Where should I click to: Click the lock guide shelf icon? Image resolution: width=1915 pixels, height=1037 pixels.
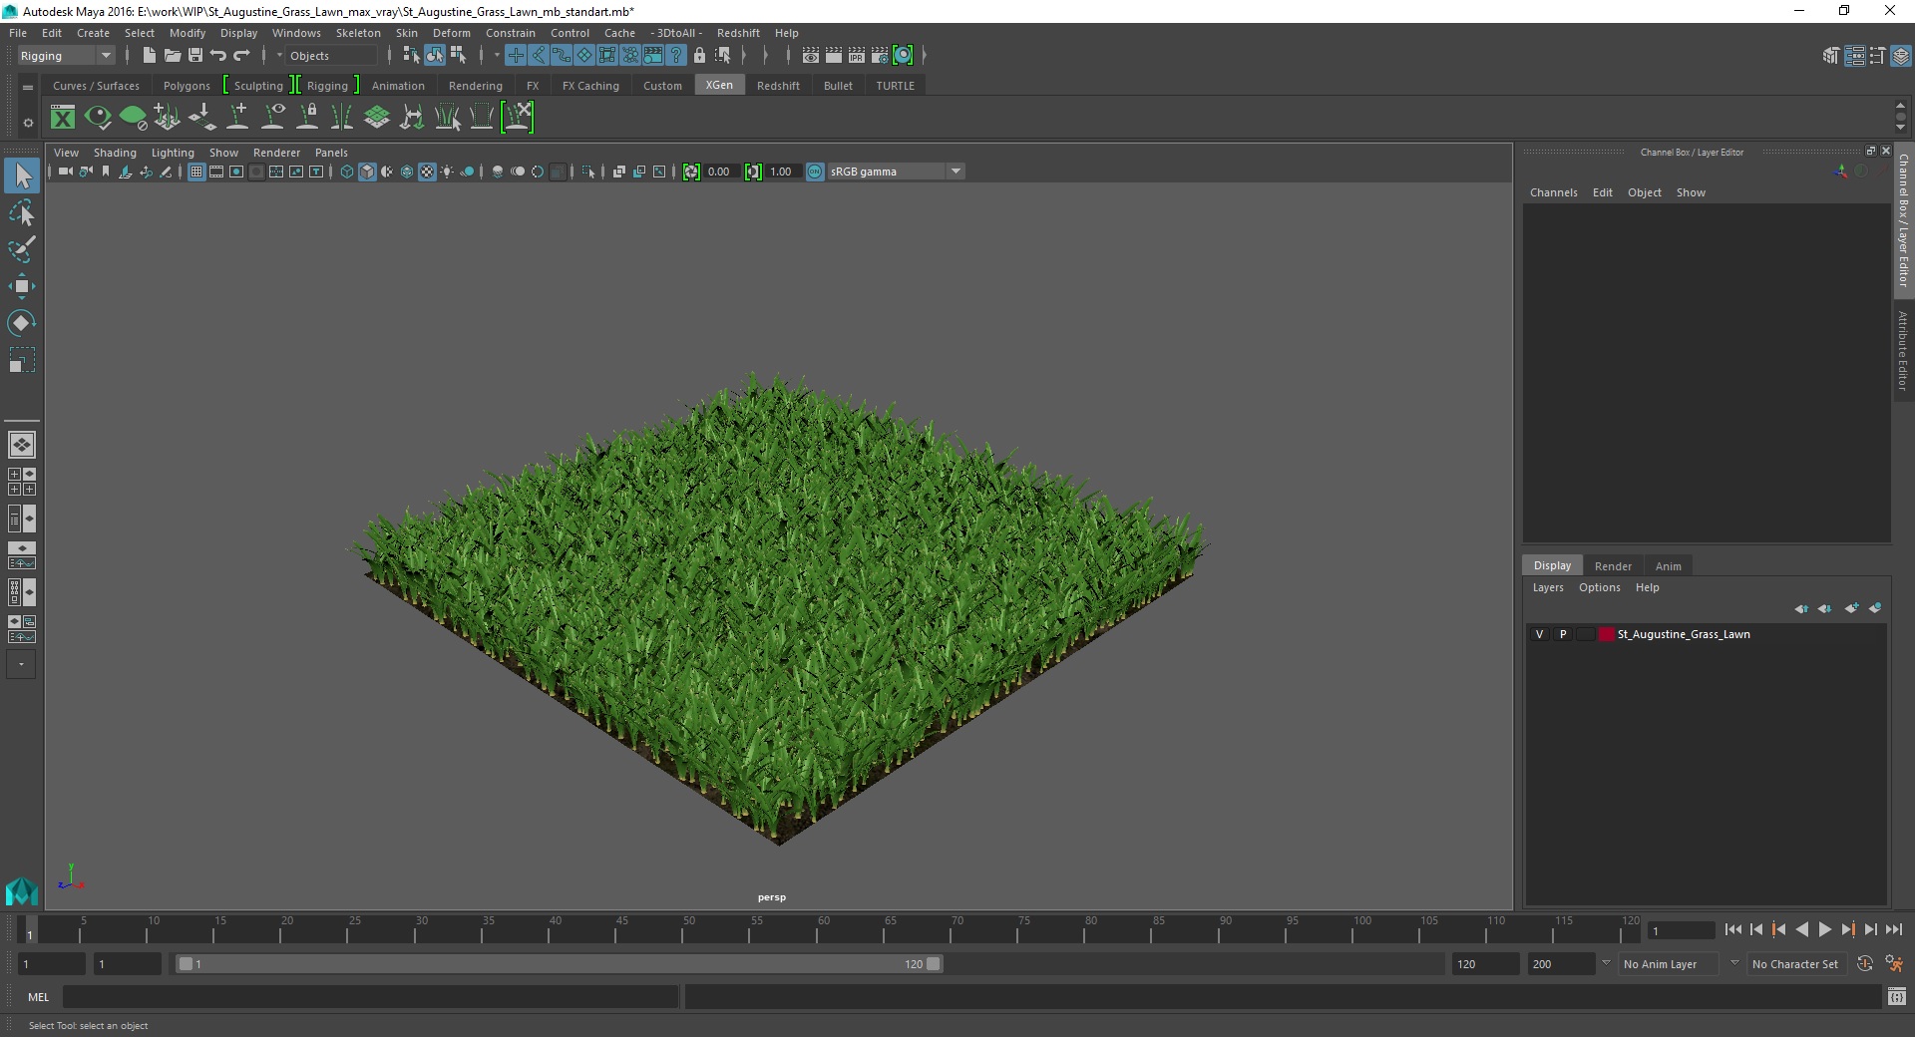[x=307, y=118]
